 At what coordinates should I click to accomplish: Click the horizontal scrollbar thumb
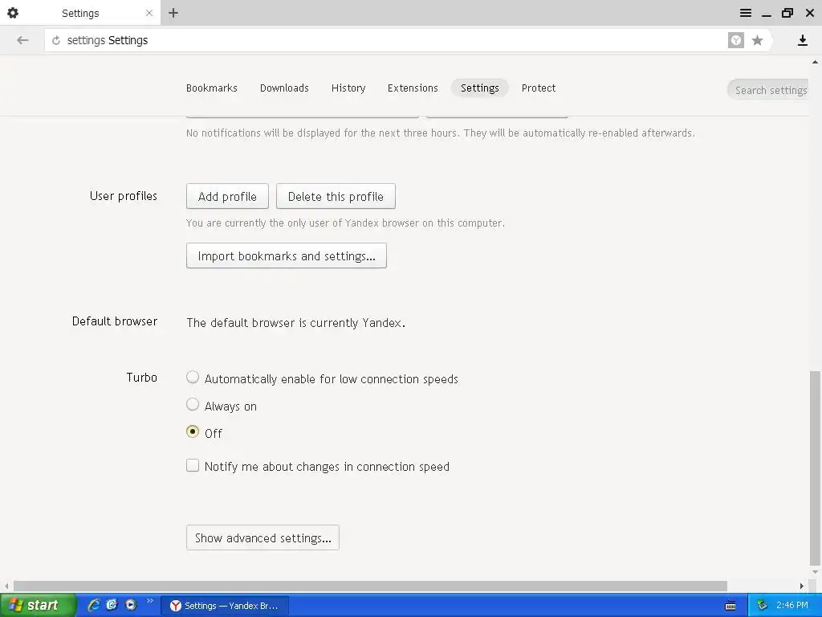pos(370,586)
